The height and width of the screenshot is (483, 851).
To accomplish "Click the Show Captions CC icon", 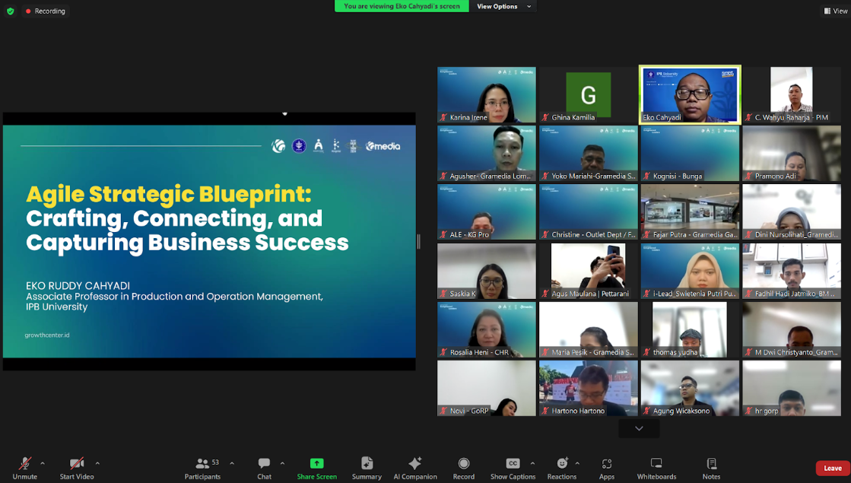I will [513, 463].
